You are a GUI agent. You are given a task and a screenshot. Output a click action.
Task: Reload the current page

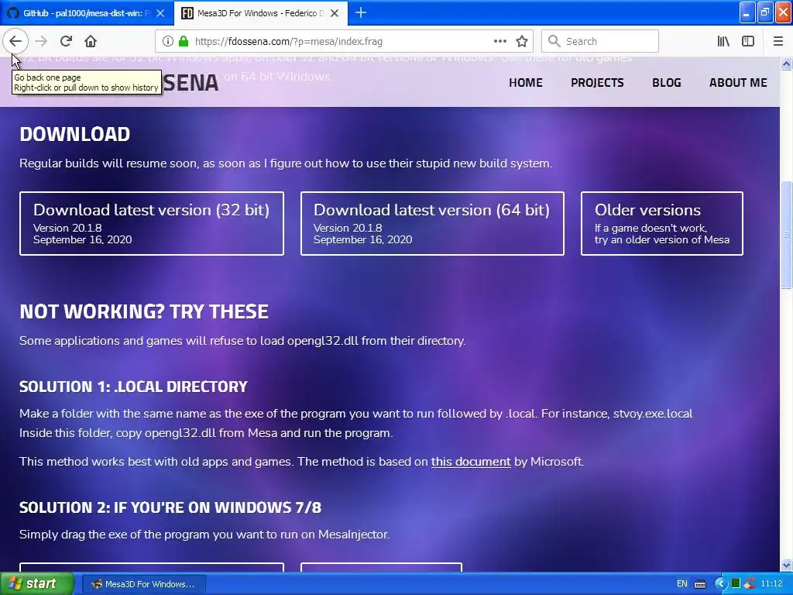(x=66, y=42)
